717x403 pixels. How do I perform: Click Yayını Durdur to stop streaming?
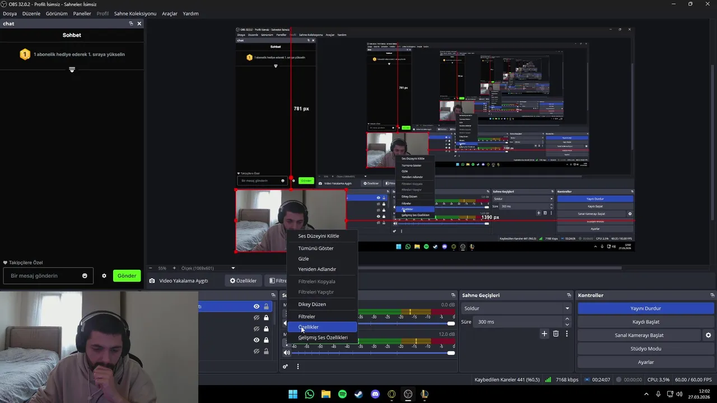(x=646, y=308)
